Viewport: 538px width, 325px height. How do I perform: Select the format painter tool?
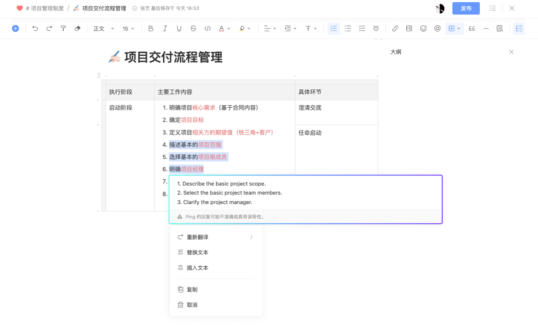point(63,28)
